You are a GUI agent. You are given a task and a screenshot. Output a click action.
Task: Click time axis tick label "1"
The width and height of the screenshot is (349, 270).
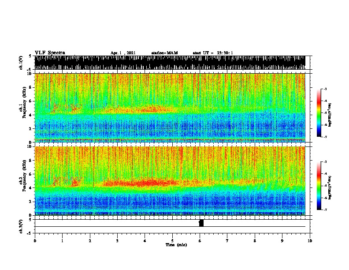[62, 241]
